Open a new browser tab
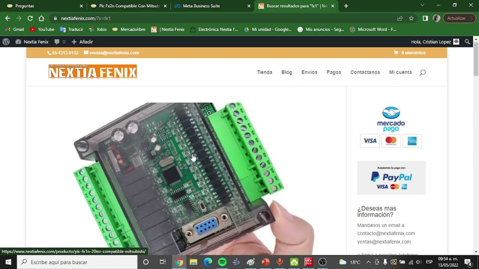This screenshot has height=269, width=479. point(346,6)
